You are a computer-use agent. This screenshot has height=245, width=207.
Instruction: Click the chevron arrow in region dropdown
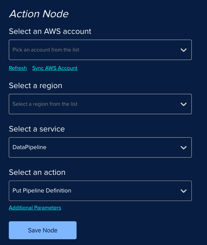pos(184,104)
